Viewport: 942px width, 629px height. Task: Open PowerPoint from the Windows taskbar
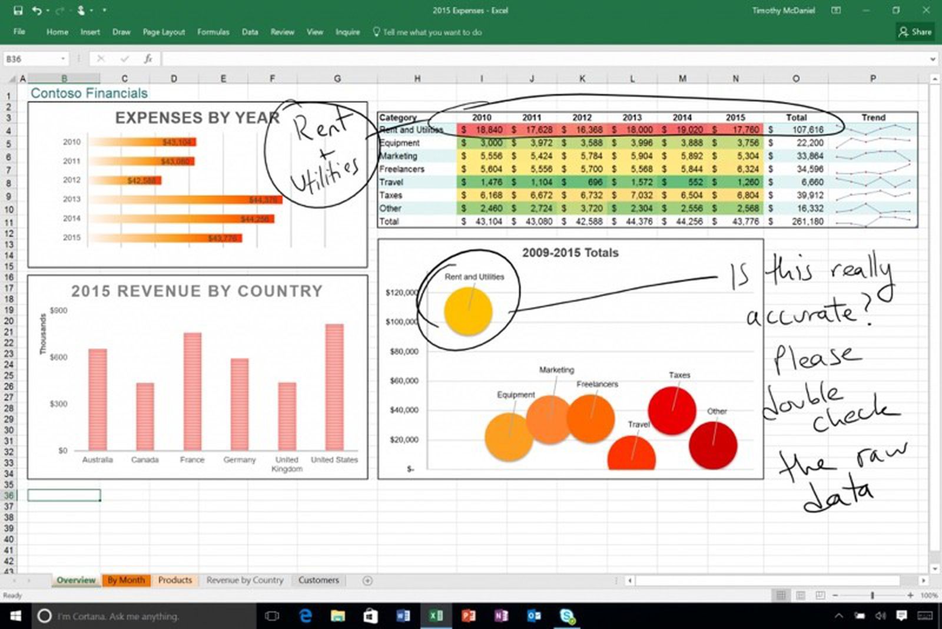click(469, 616)
